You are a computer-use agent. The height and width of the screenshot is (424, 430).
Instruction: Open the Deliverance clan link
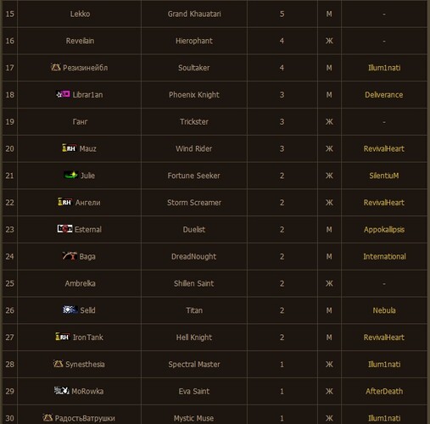[x=383, y=95]
